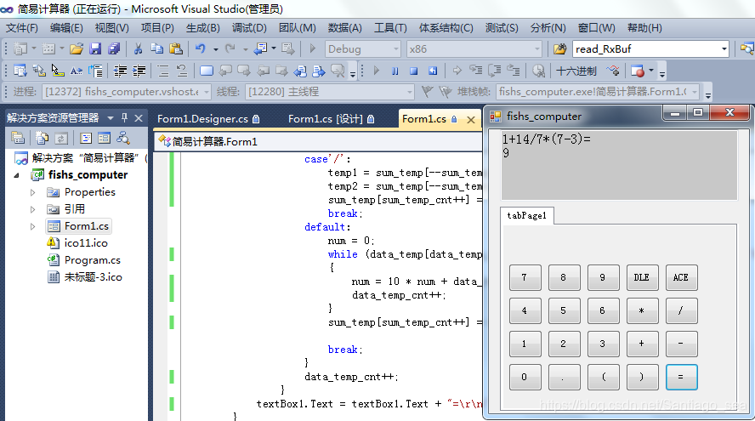
Task: Click the Paste clipboard icon
Action: (176, 48)
